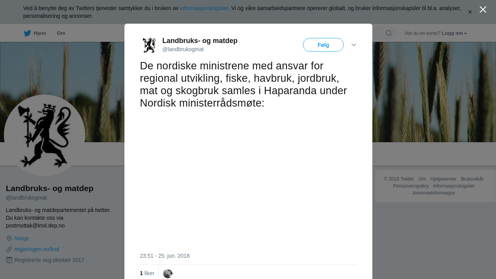
Task: Click the Twitter bird Hjem icon
Action: pyautogui.click(x=27, y=33)
